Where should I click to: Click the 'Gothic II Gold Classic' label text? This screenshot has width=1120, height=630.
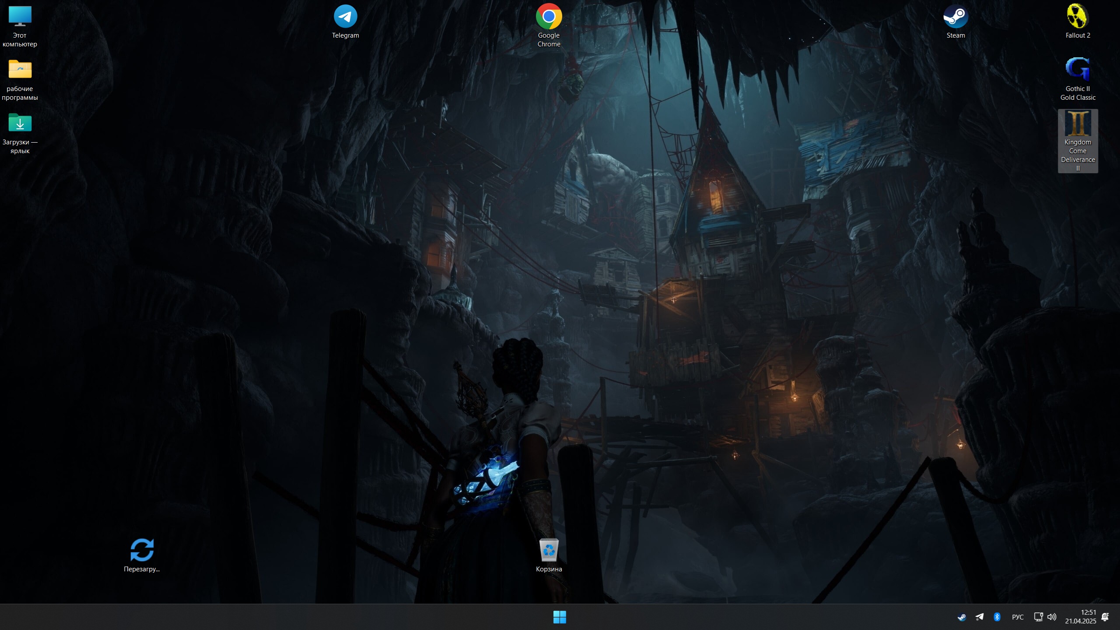pos(1078,93)
